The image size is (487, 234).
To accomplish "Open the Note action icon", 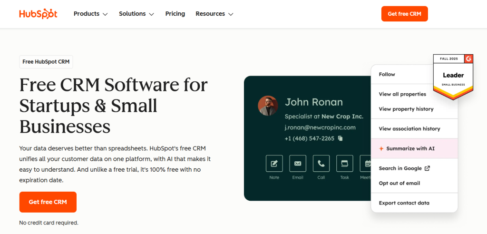I will (274, 164).
